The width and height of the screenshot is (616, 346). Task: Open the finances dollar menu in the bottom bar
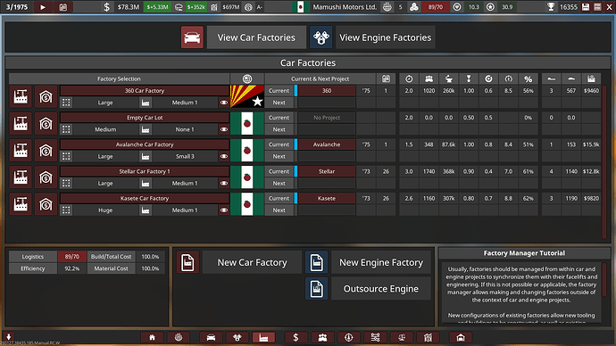[296, 337]
